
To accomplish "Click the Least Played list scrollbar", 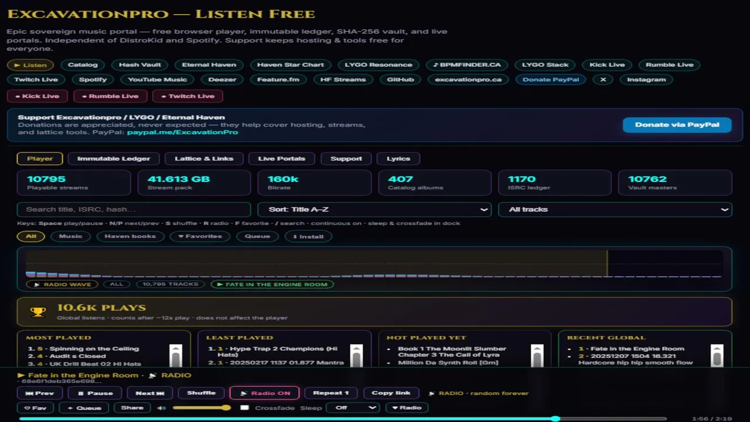I will pos(356,355).
